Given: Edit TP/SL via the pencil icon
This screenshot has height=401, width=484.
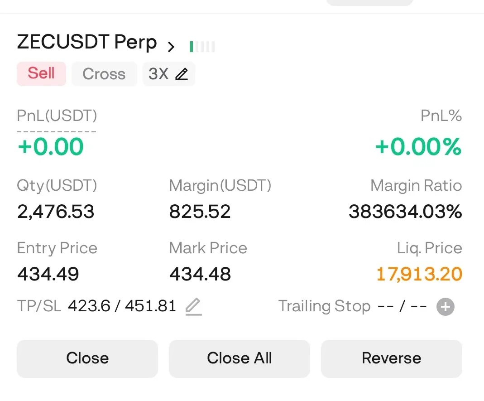Looking at the screenshot, I should 193,306.
